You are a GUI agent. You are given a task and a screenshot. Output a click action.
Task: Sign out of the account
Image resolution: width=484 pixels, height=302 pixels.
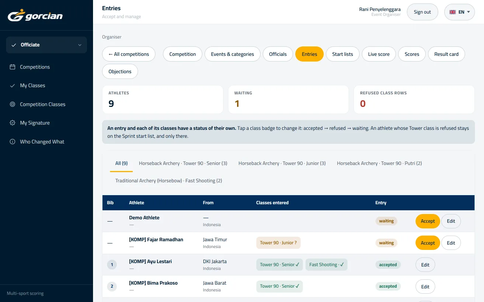pos(422,12)
